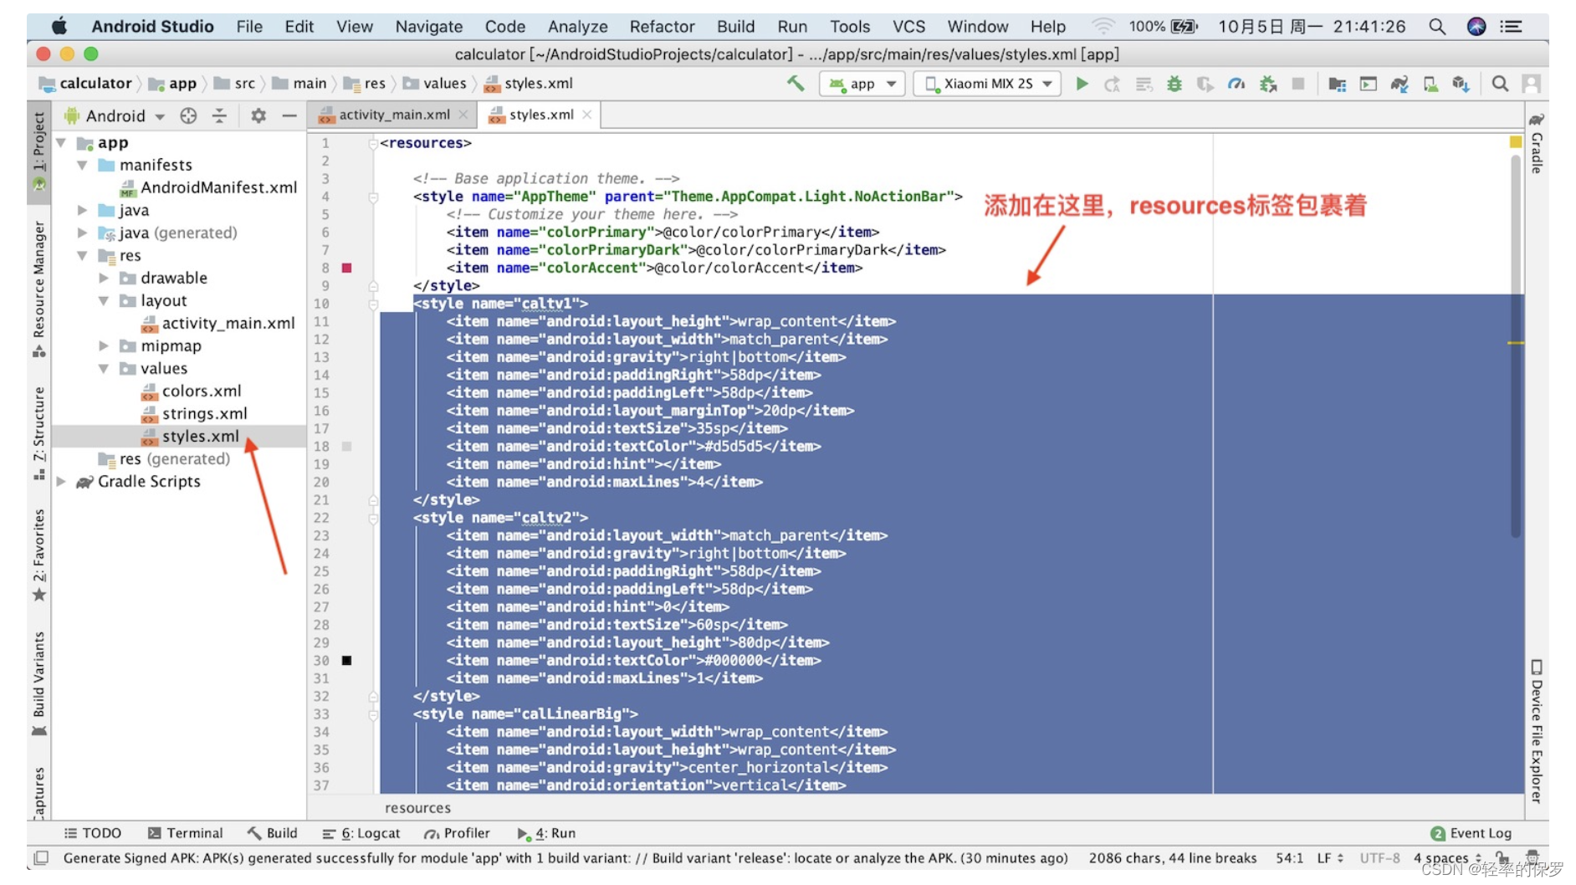Click the editor vertical scrollbar

click(1515, 347)
